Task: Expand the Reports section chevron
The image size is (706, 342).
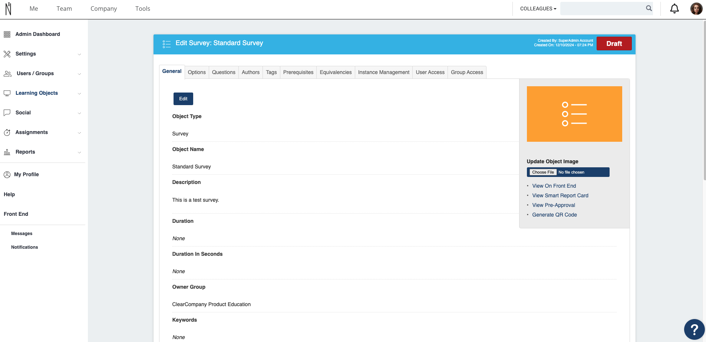Action: pyautogui.click(x=79, y=152)
